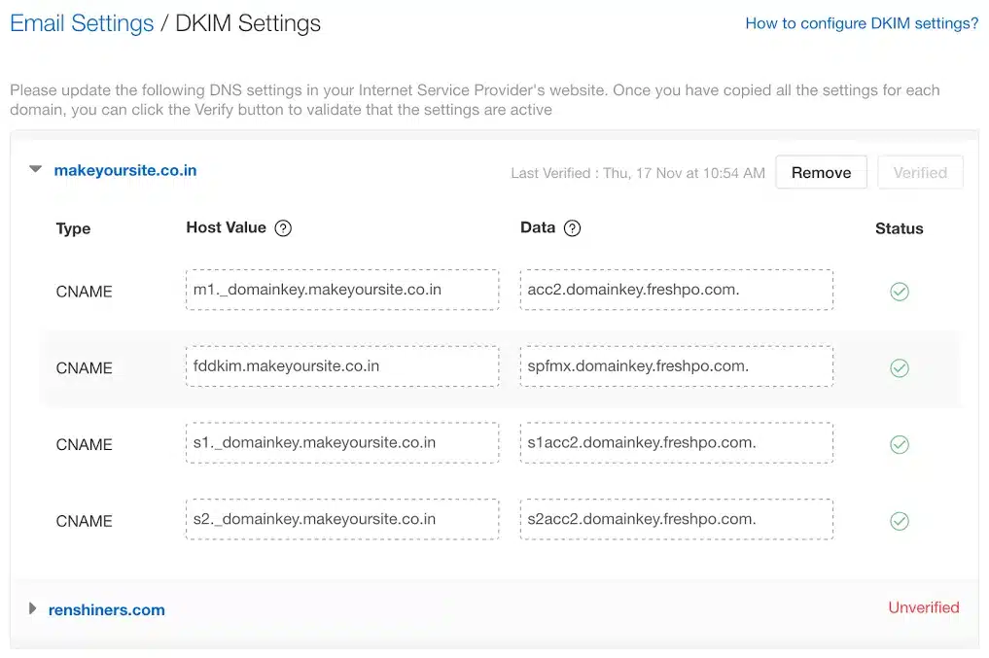Click the Unverified status for renshiners.com
This screenshot has height=658, width=989.
pyautogui.click(x=923, y=607)
